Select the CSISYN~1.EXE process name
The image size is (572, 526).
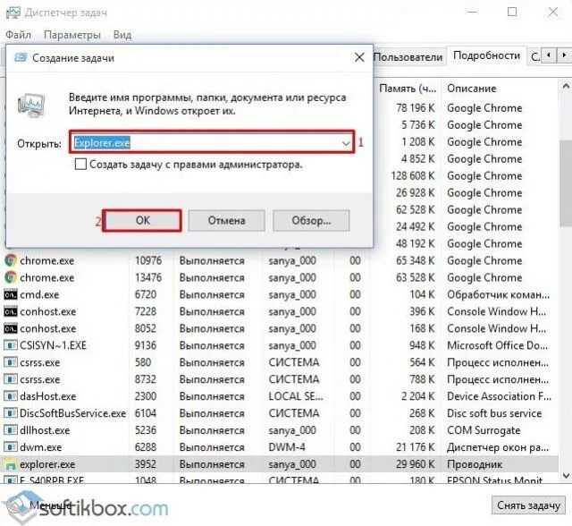pyautogui.click(x=53, y=345)
